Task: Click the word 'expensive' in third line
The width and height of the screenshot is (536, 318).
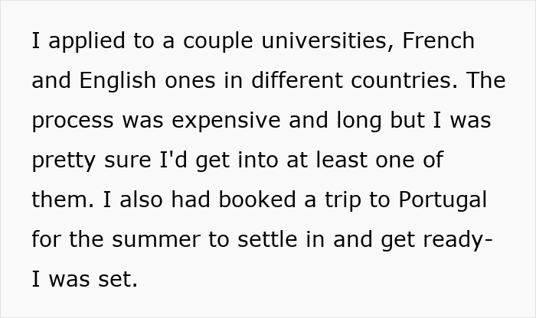Action: click(x=226, y=121)
